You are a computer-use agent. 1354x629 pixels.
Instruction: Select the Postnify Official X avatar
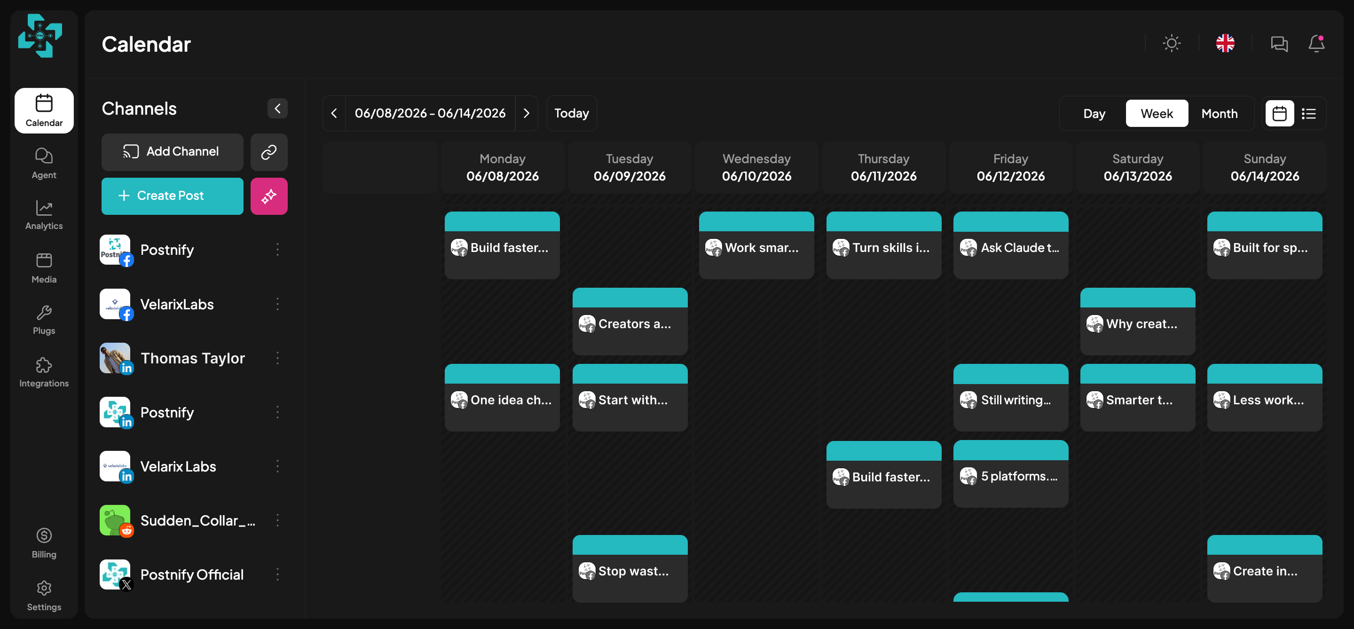[x=115, y=575]
